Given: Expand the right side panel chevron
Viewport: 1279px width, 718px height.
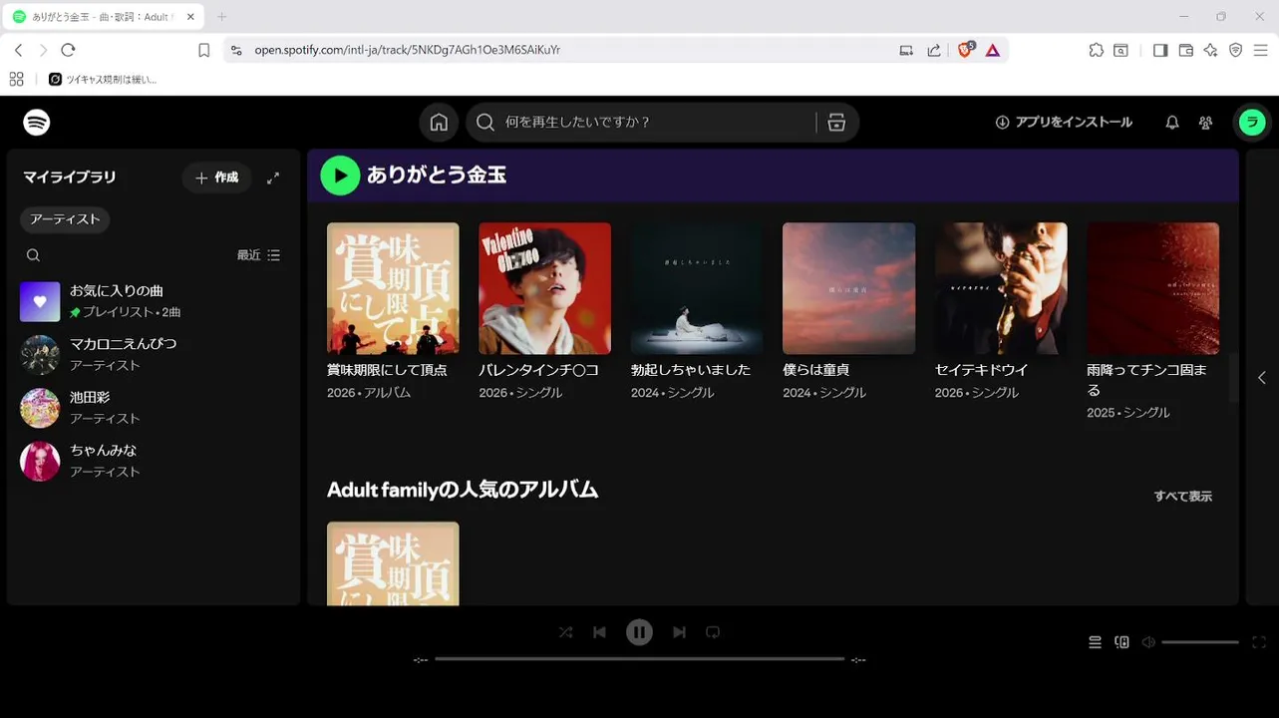Looking at the screenshot, I should (x=1262, y=378).
